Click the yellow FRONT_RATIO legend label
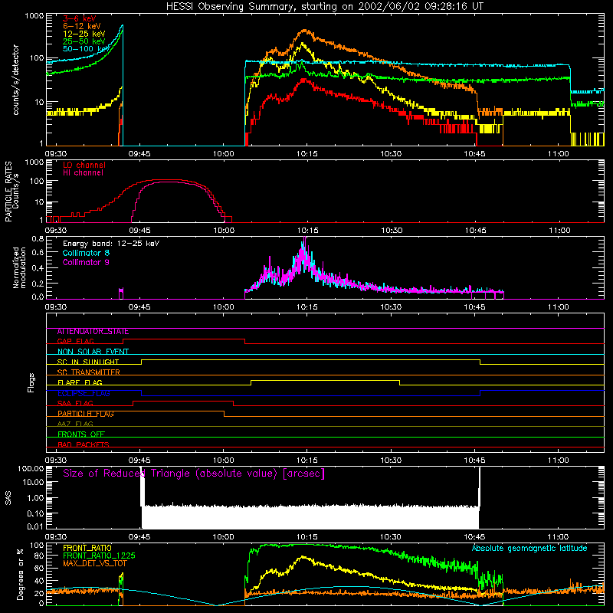 87,548
